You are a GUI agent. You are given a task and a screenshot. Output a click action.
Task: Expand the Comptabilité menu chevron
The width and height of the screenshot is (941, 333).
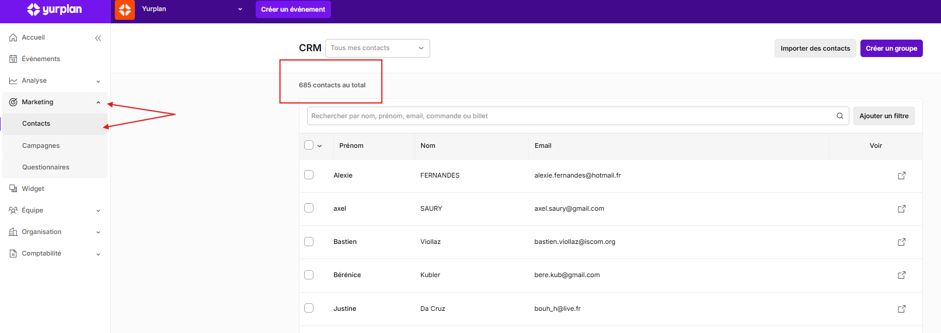pyautogui.click(x=98, y=254)
